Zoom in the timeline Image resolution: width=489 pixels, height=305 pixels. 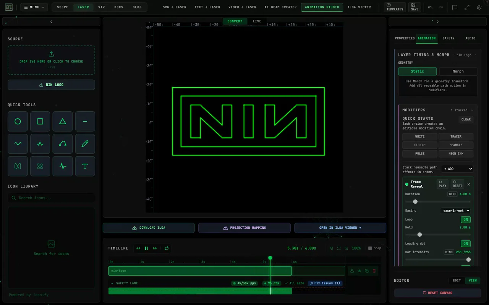346,248
